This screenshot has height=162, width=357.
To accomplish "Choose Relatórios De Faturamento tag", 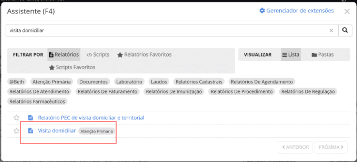I will [107, 91].
